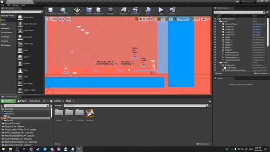Open the Cinematics toolbar icon
The height and width of the screenshot is (152, 270).
pyautogui.click(x=135, y=11)
